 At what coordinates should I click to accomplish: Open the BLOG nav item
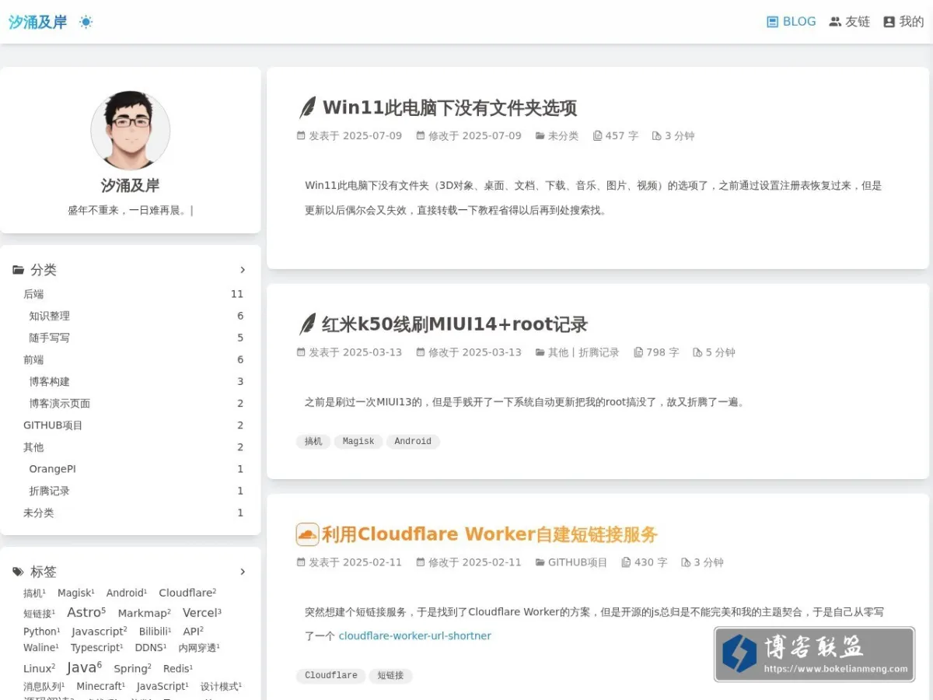click(x=791, y=22)
